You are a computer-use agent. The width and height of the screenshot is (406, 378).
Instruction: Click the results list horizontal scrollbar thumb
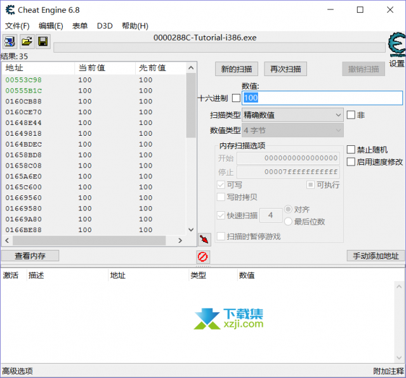[x=89, y=240]
